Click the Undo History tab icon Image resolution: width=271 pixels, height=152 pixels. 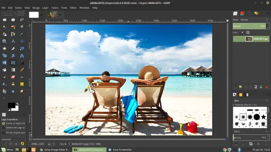click(256, 14)
